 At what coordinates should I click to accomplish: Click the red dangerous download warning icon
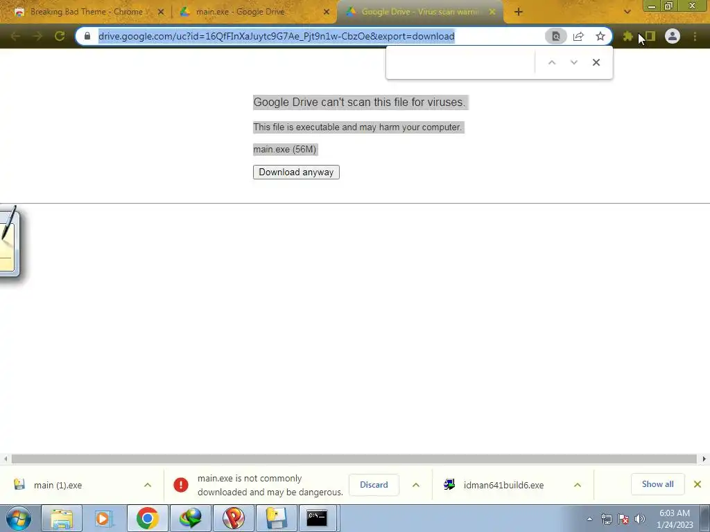(x=181, y=485)
